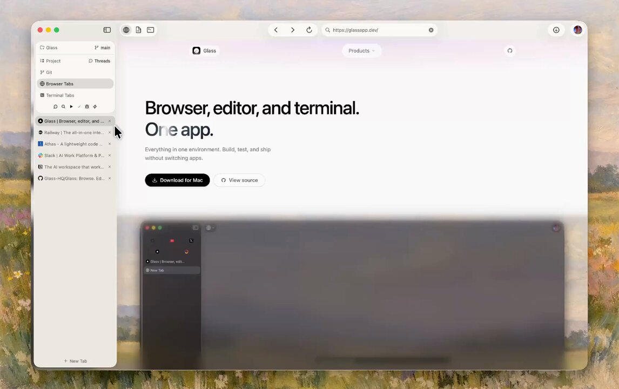Go back with the left arrow
619x389 pixels.
point(276,30)
